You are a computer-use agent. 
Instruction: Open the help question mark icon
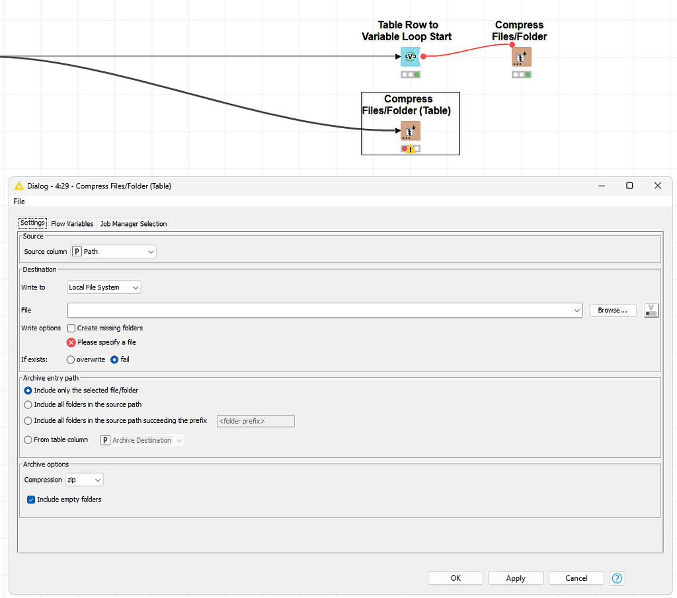pos(617,578)
